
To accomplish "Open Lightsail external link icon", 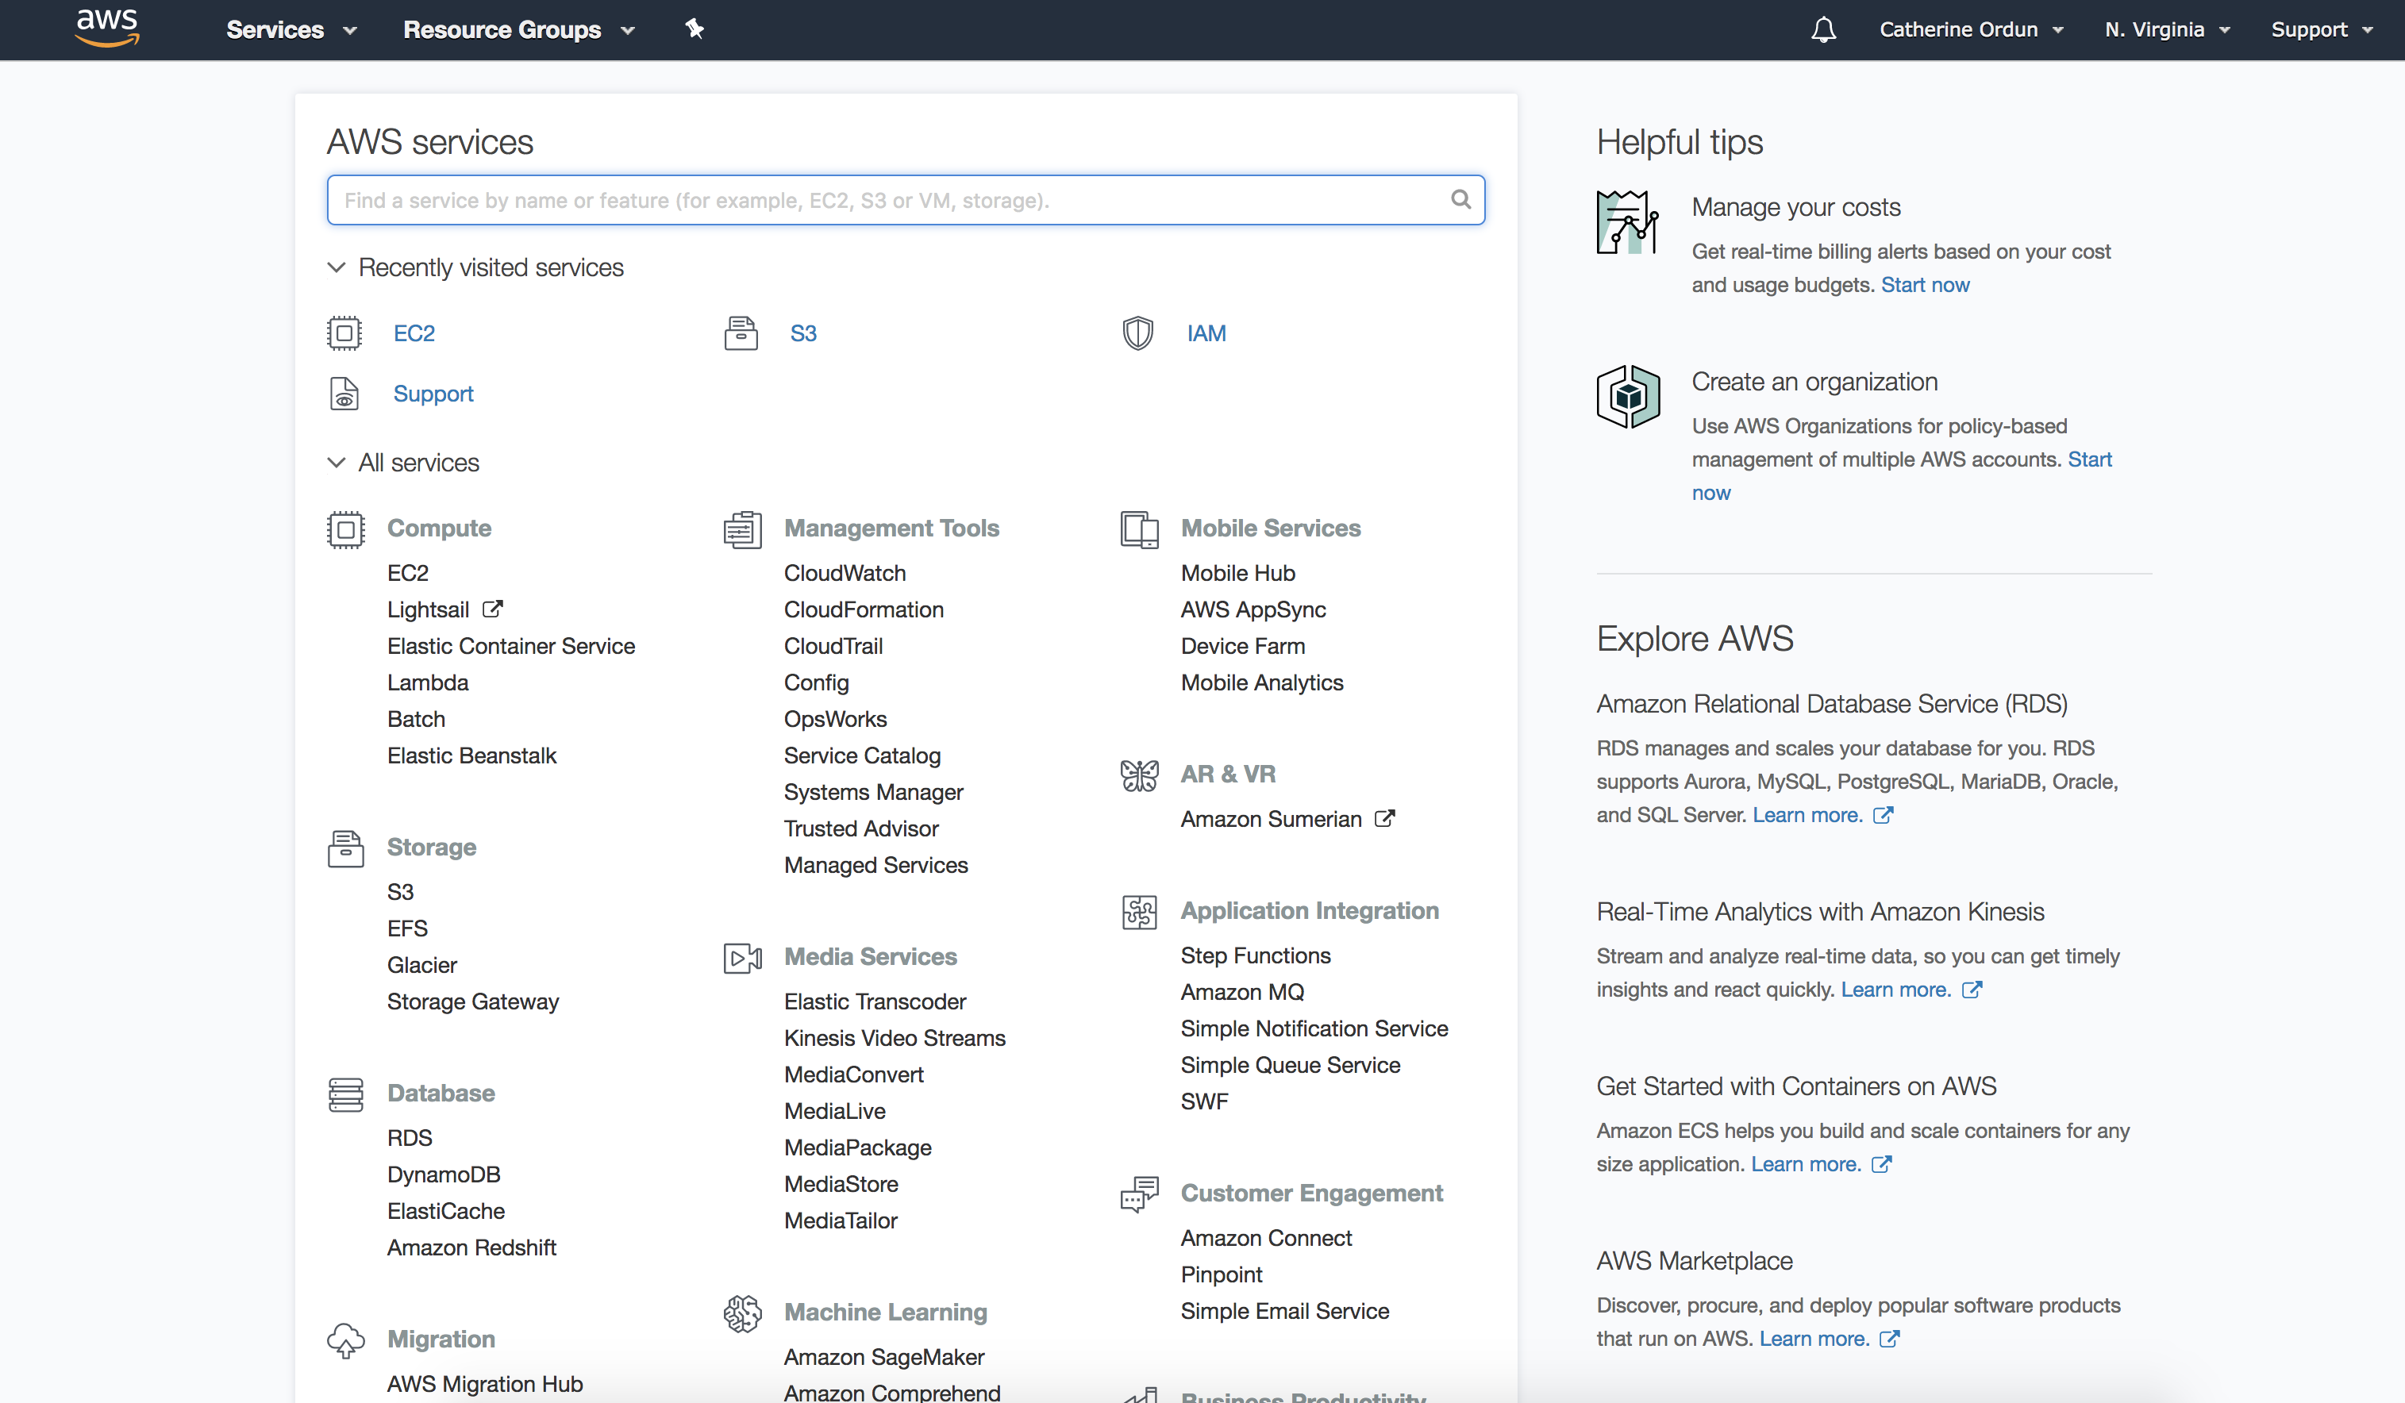I will point(492,609).
